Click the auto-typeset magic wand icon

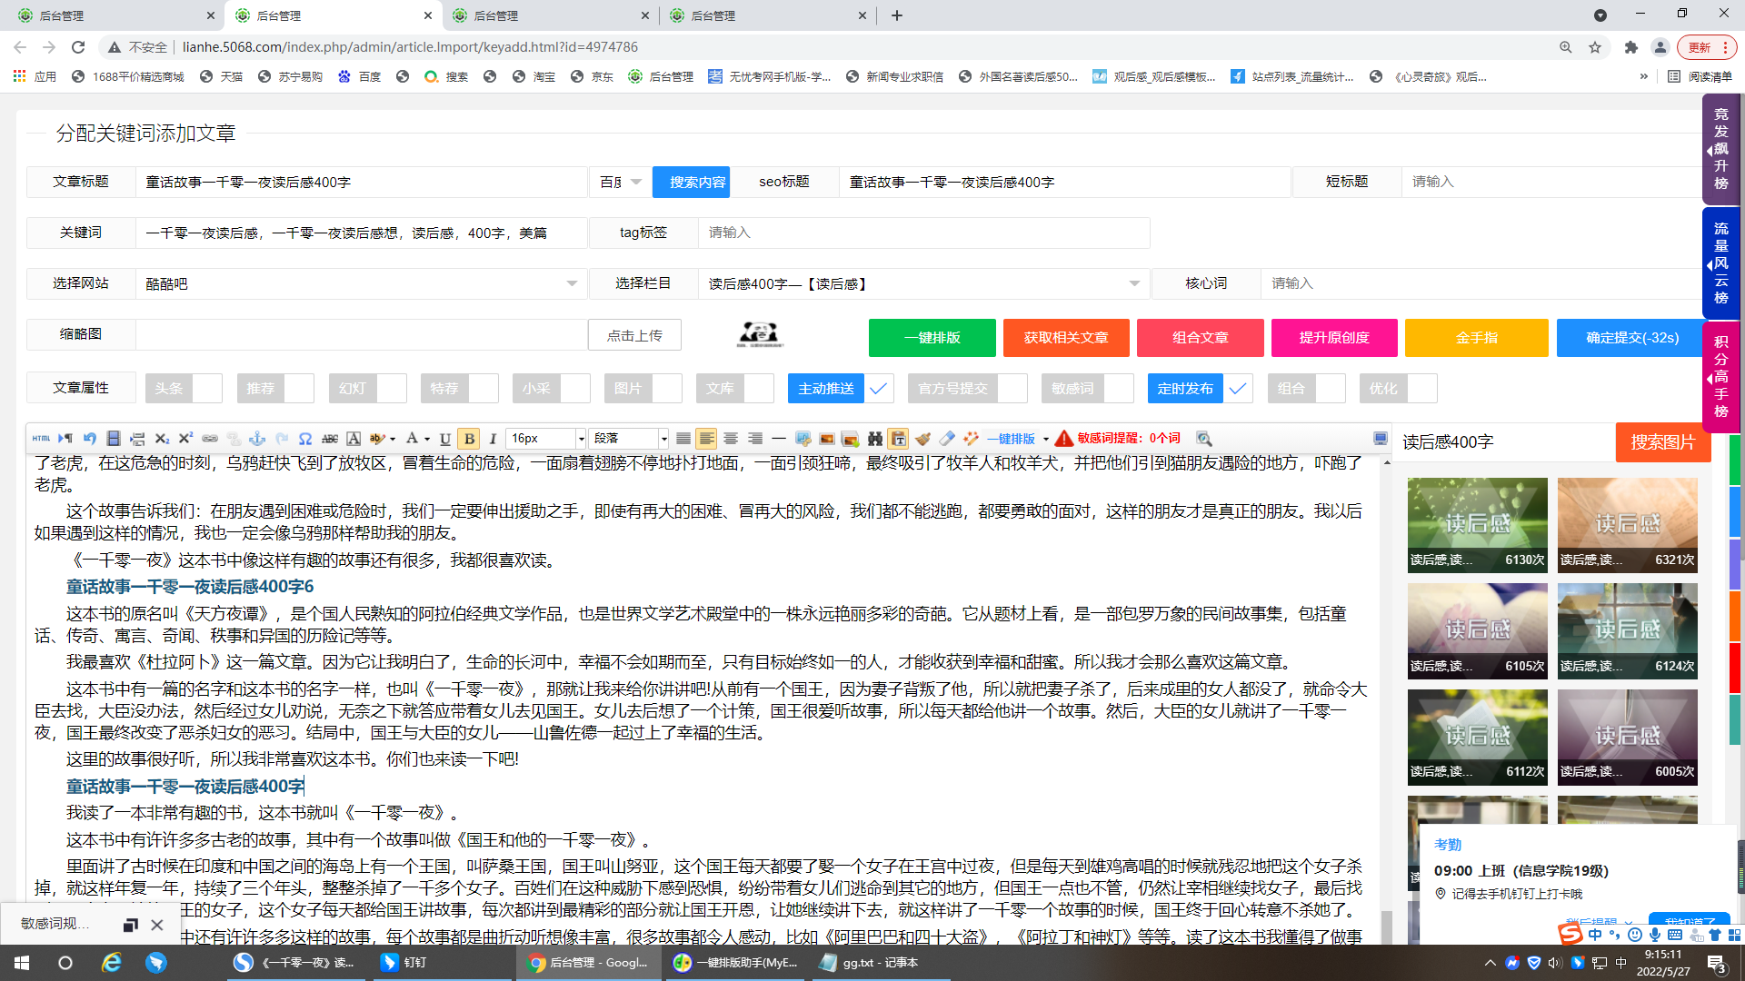972,439
